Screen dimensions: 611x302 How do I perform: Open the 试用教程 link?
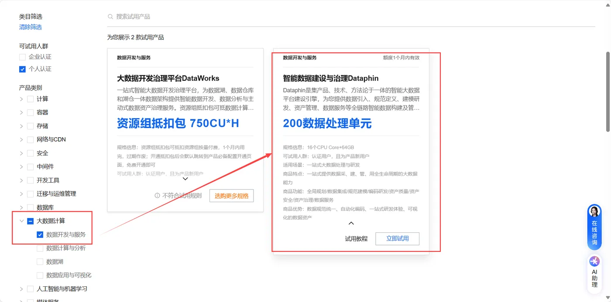[356, 239]
